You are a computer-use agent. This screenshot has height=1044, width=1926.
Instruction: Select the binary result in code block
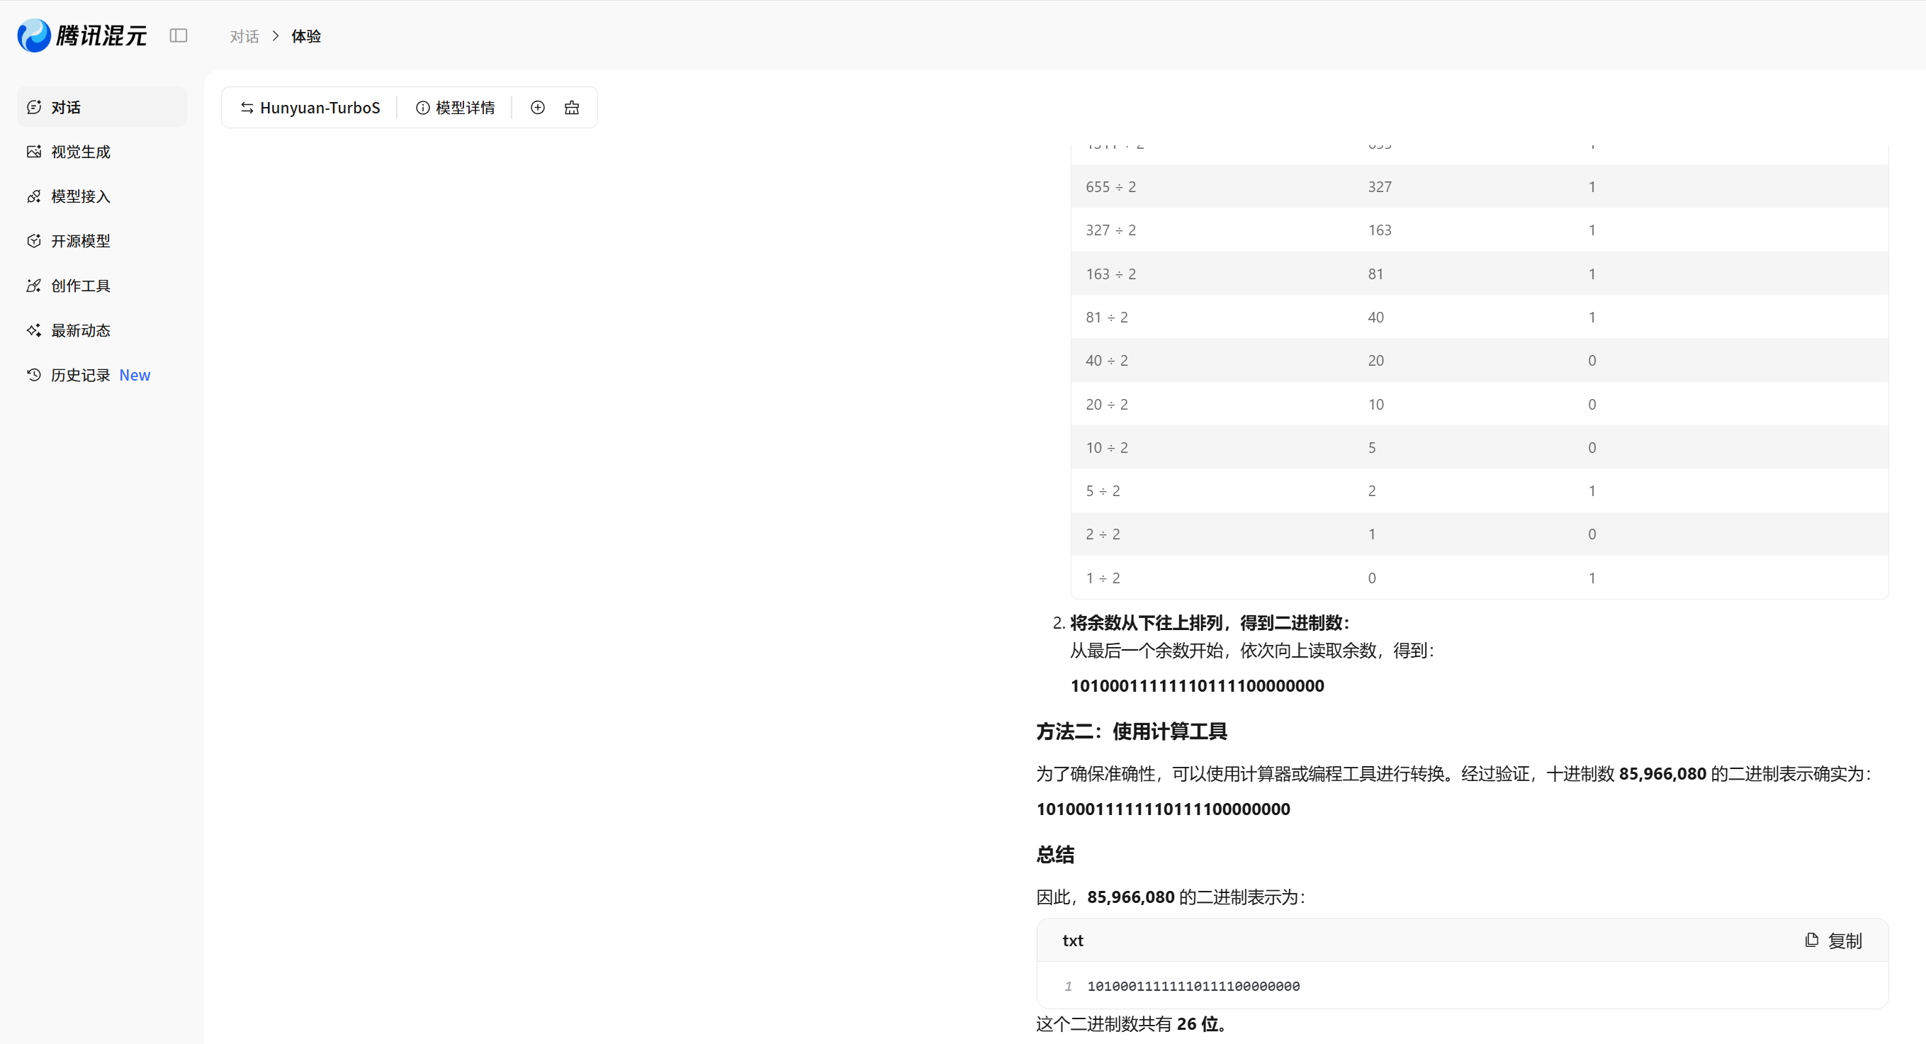pos(1193,986)
